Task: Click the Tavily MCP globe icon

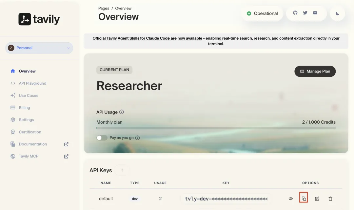Action: click(x=13, y=156)
